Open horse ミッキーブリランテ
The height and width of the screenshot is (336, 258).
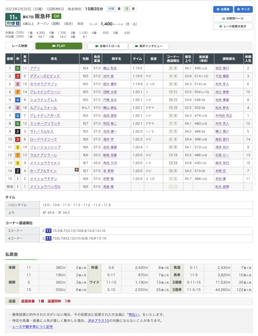[45, 124]
